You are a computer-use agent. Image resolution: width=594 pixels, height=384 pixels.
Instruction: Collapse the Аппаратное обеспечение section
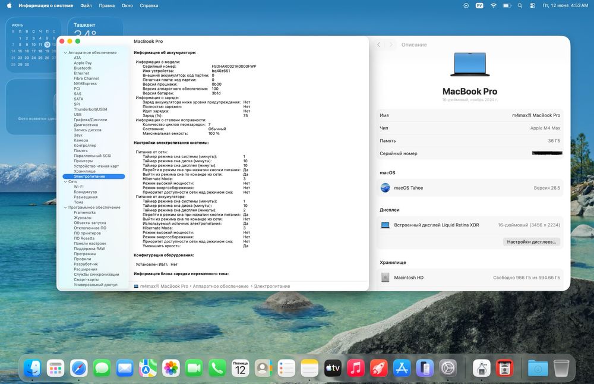pos(65,53)
